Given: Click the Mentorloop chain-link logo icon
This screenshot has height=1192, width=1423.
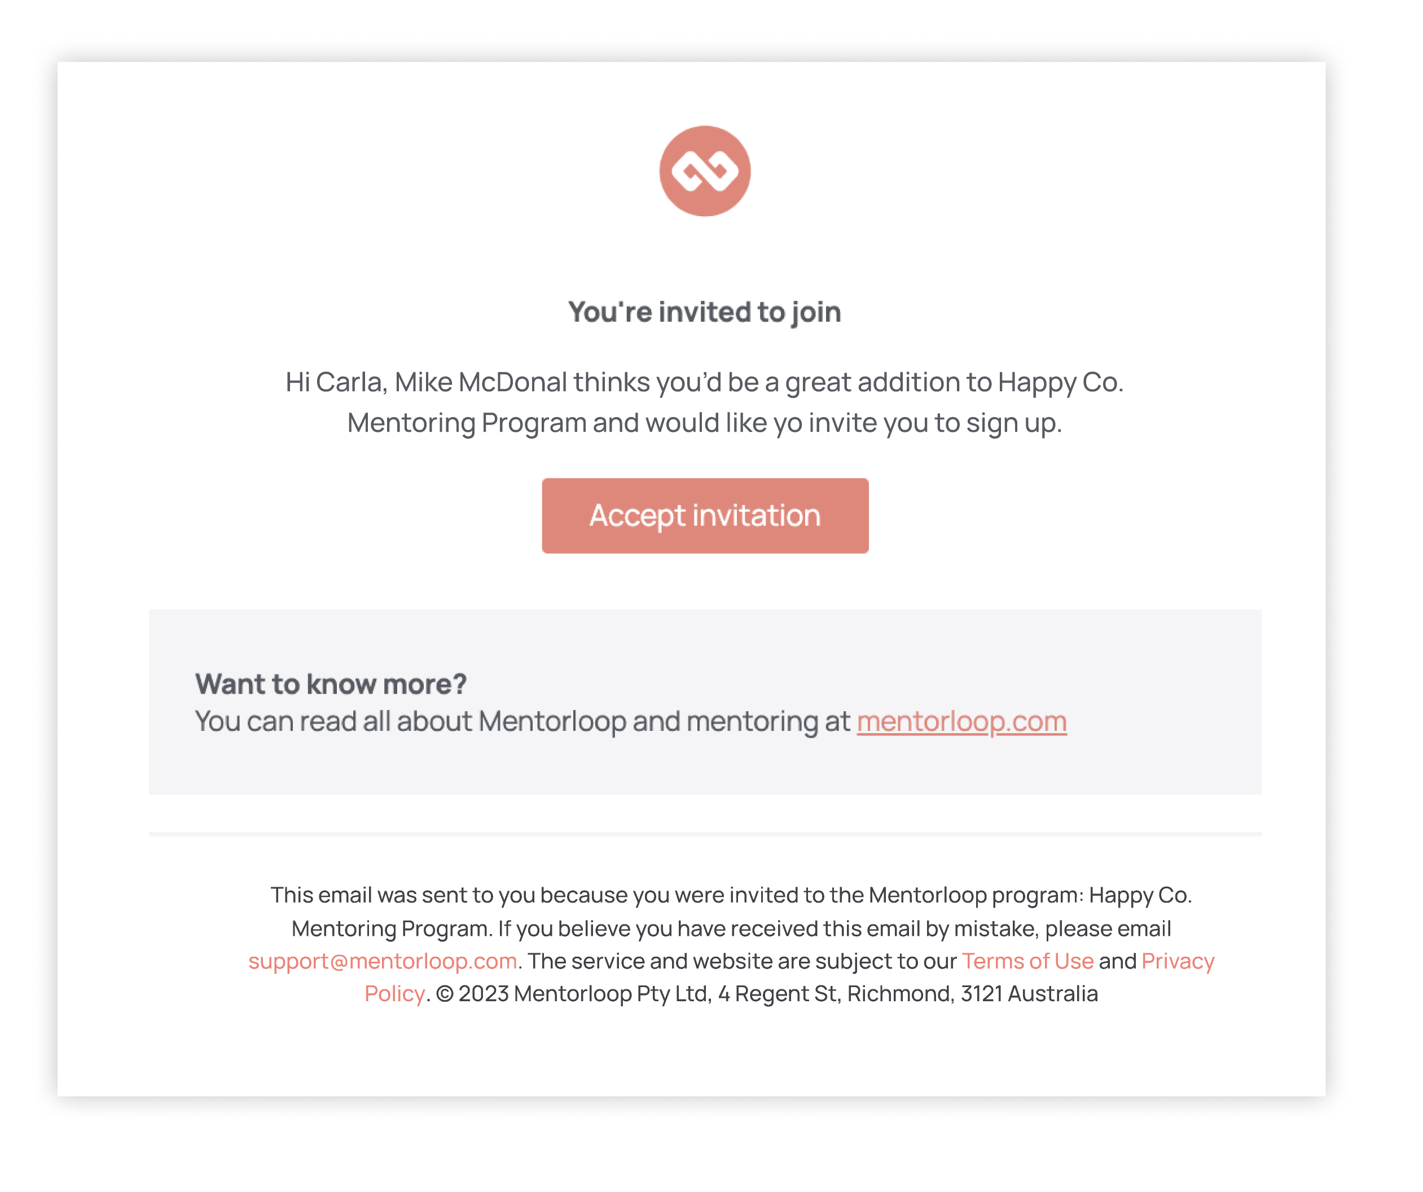Looking at the screenshot, I should pos(705,171).
